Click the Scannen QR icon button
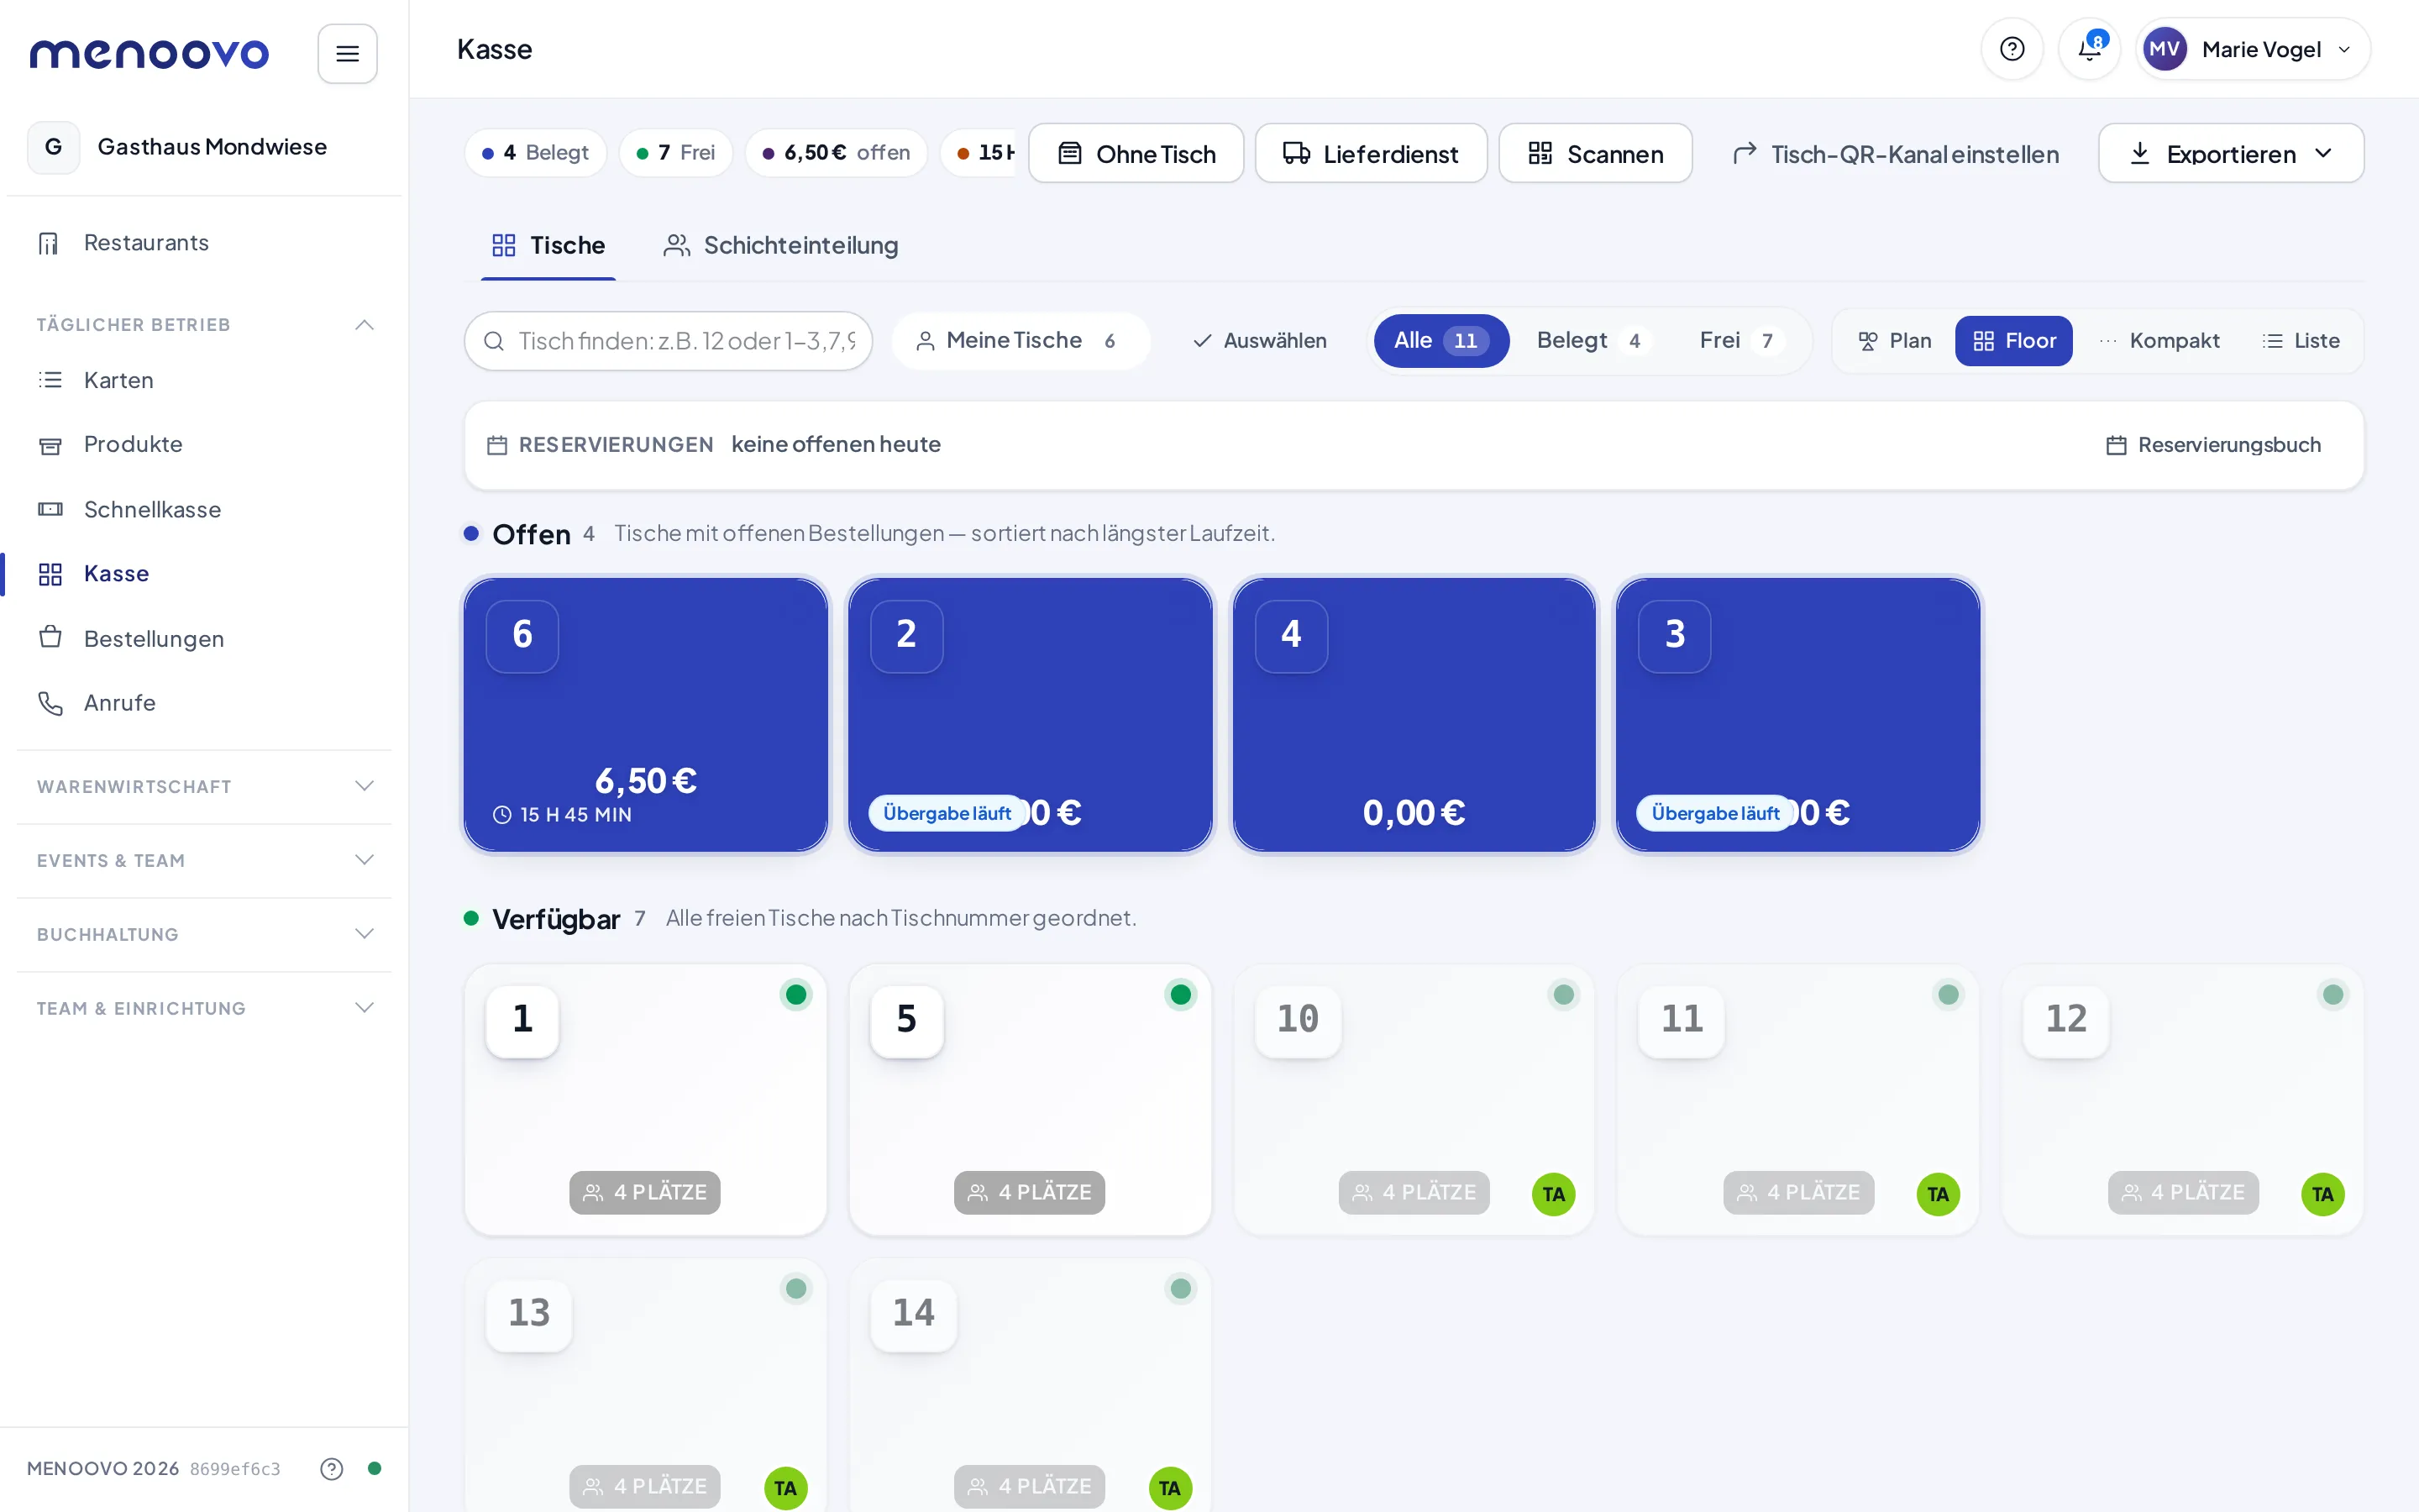The image size is (2419, 1512). [x=1595, y=153]
